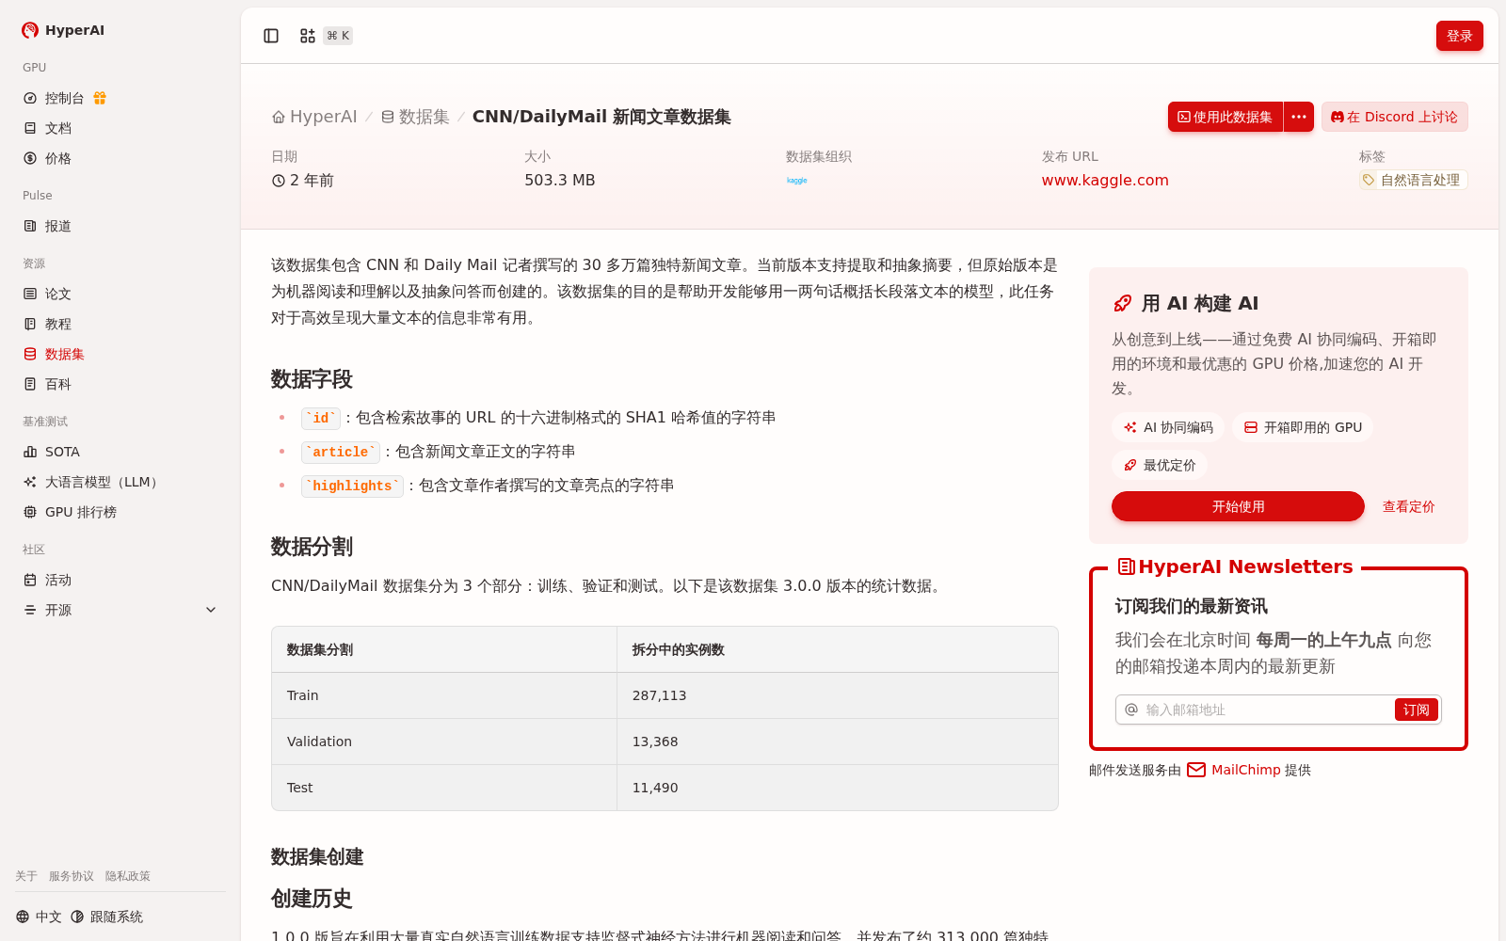Switch theme via 跟随系统 selector
Screen dimensions: 1506x941
[x=106, y=917]
